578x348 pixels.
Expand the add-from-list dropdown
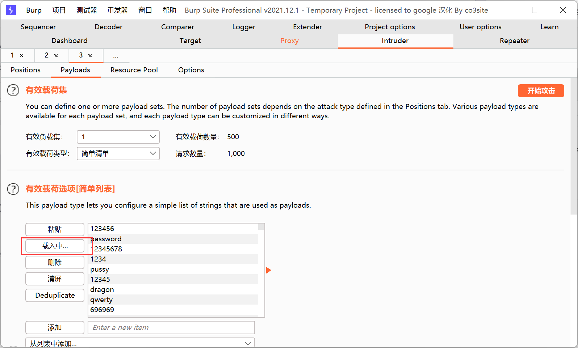(140, 343)
